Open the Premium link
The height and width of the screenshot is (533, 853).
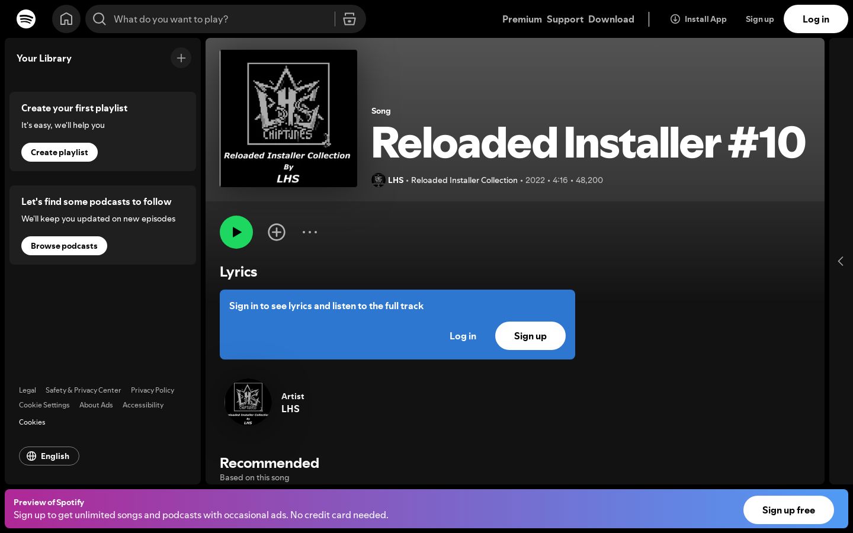click(x=522, y=19)
